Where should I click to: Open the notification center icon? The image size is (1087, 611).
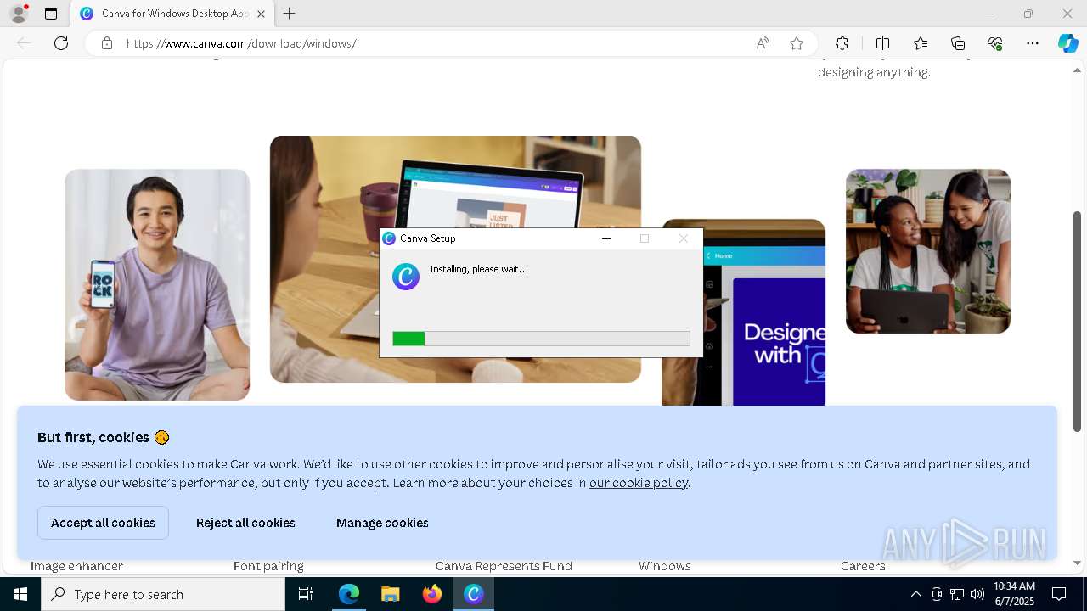tap(1059, 594)
